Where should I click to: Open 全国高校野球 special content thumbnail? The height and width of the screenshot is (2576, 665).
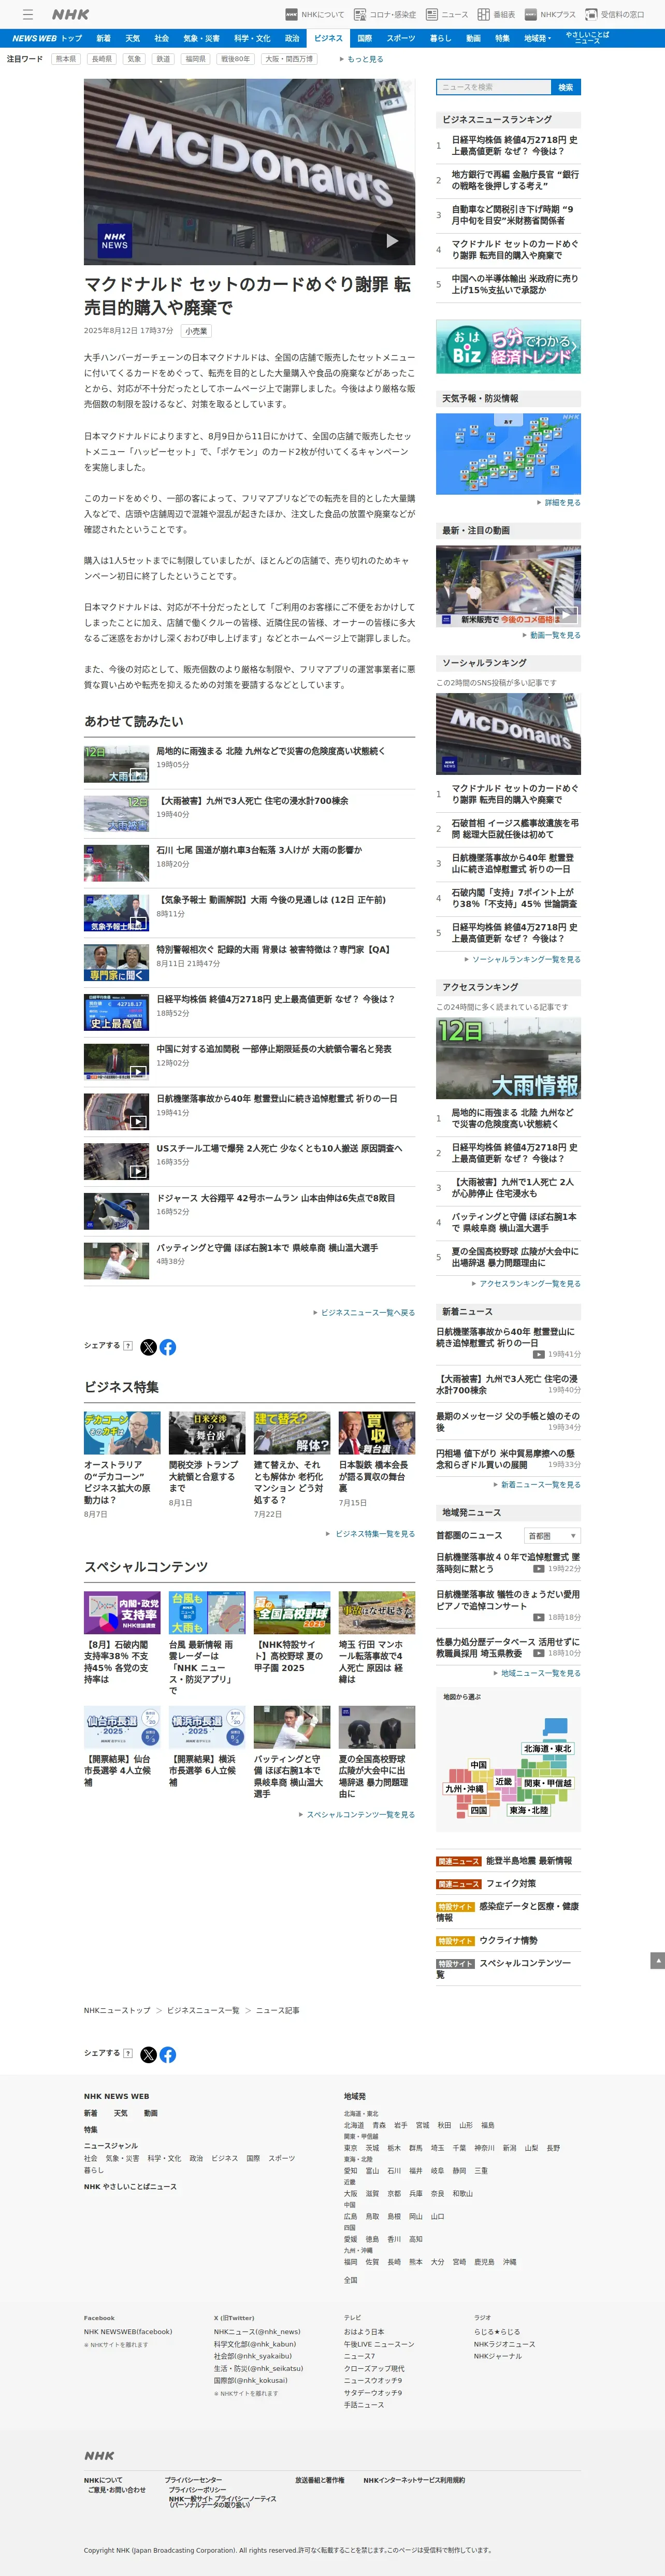292,1613
